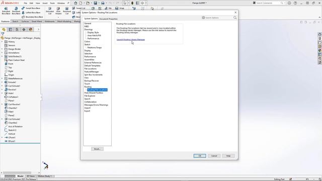Screen dimensions: 322x181
Task: Expand the Design Binder node
Action: click(2, 49)
